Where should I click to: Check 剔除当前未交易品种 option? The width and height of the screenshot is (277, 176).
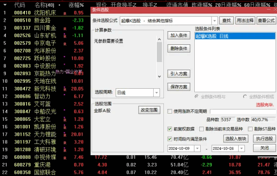click(202, 129)
